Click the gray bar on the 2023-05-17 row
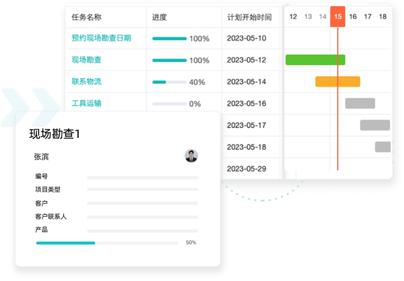This screenshot has width=404, height=281. (x=375, y=125)
